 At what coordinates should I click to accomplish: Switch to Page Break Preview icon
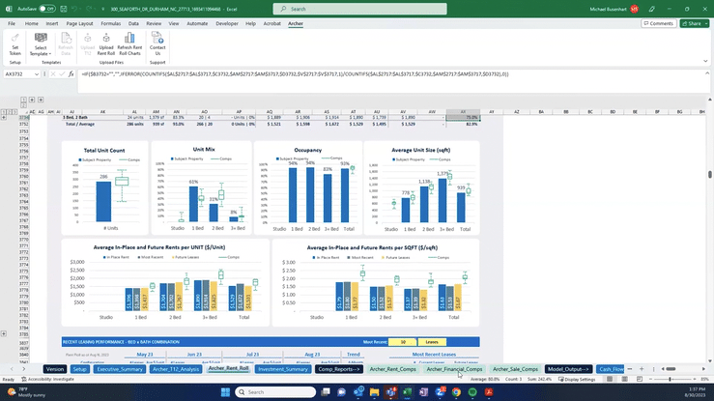[640, 379]
